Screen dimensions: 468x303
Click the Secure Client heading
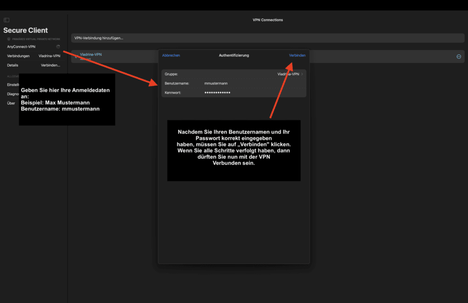pos(25,31)
